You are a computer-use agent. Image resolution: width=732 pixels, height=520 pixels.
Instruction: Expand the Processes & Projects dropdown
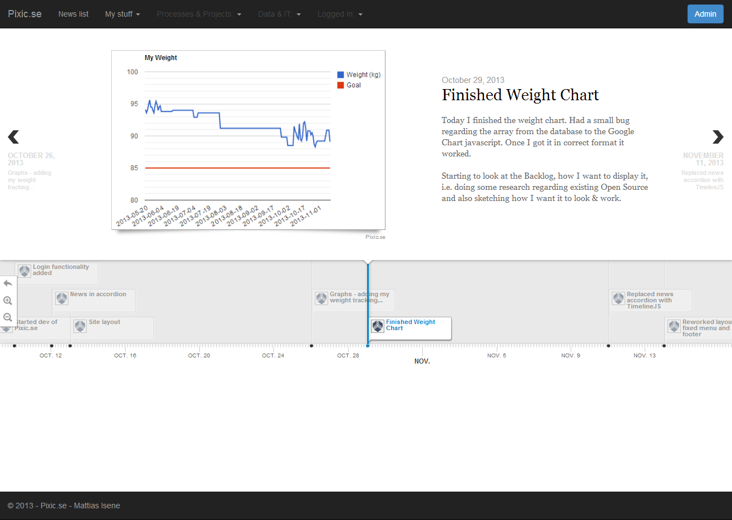(199, 14)
